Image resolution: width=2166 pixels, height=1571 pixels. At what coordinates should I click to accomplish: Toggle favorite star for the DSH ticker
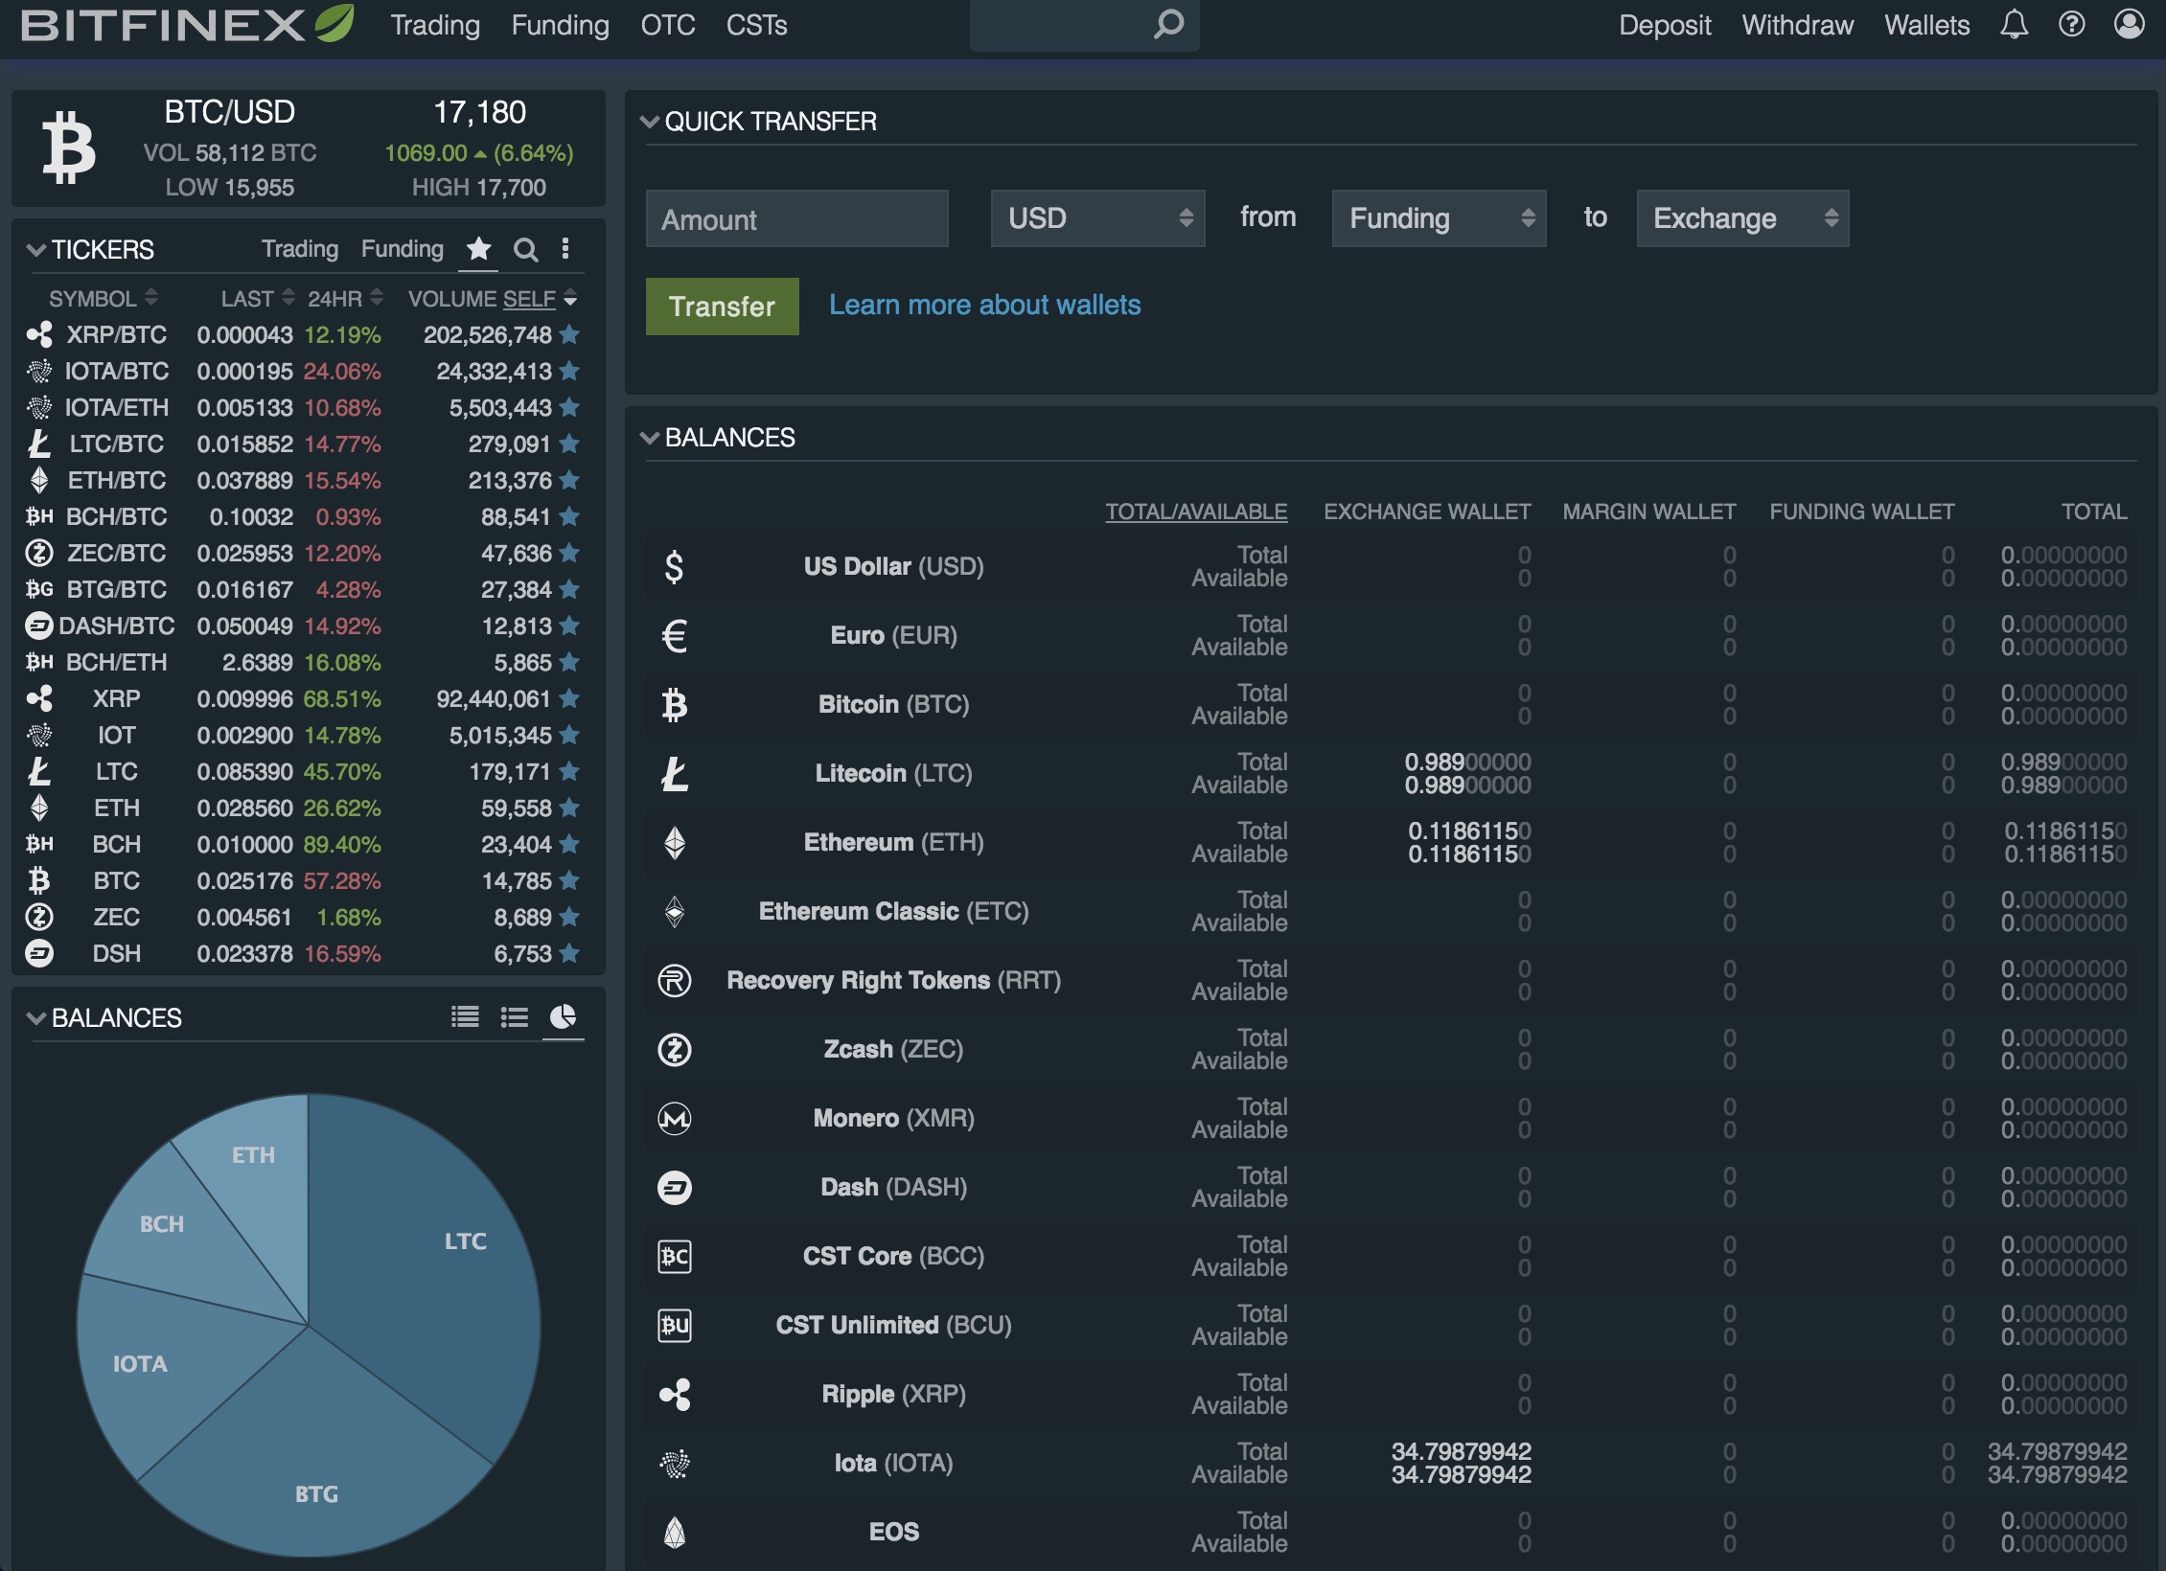pos(569,953)
